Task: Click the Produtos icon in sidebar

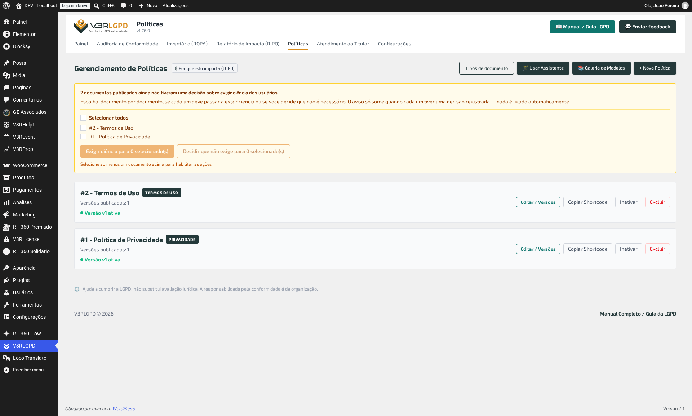Action: pos(6,178)
